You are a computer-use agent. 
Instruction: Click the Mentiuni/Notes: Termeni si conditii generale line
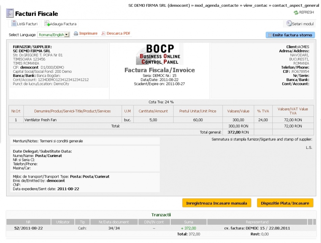pos(48,141)
